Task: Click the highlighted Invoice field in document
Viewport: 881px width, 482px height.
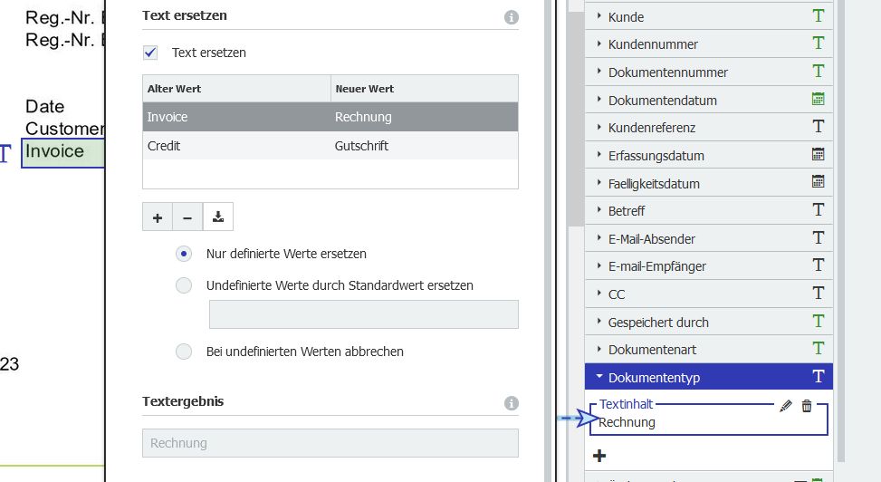Action: click(x=62, y=152)
